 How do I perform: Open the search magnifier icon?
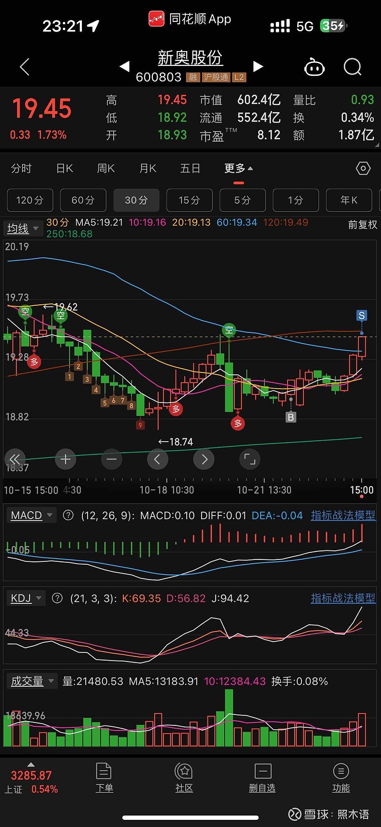[353, 67]
